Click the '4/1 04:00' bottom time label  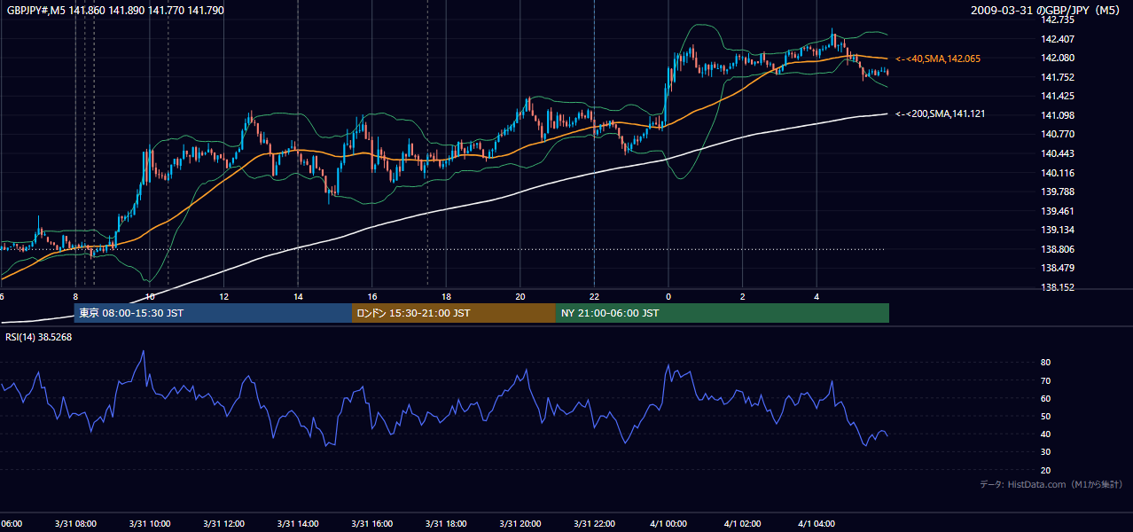817,524
